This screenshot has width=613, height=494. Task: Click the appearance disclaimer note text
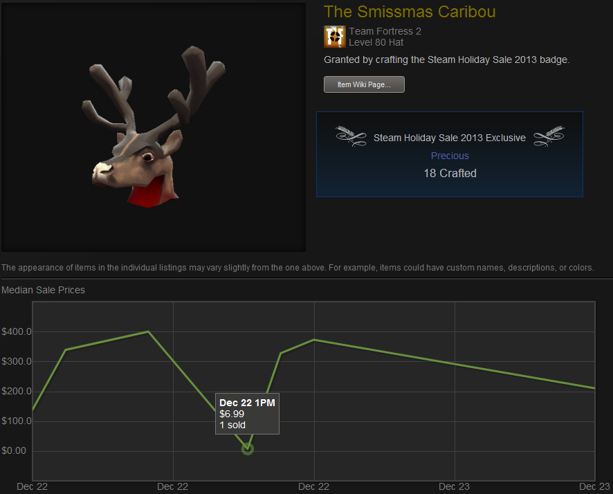click(x=298, y=268)
